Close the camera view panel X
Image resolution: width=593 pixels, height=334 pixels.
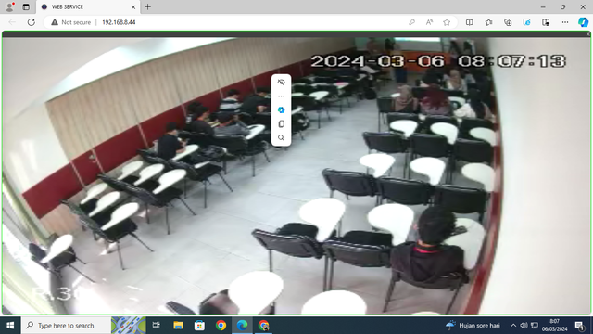pos(588,34)
